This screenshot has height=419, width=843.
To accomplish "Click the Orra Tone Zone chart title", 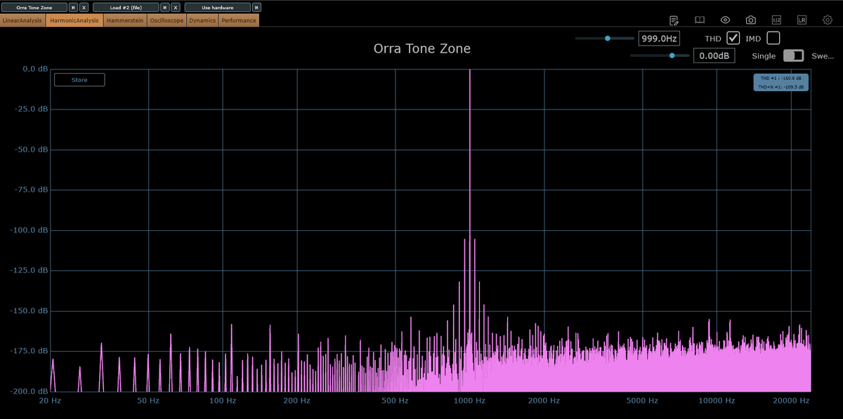I will (421, 49).
